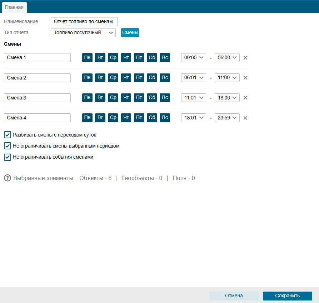The height and width of the screenshot is (303, 319).
Task: Uncheck Не ограничивать смены выбранным периодом
Action: coord(8,146)
